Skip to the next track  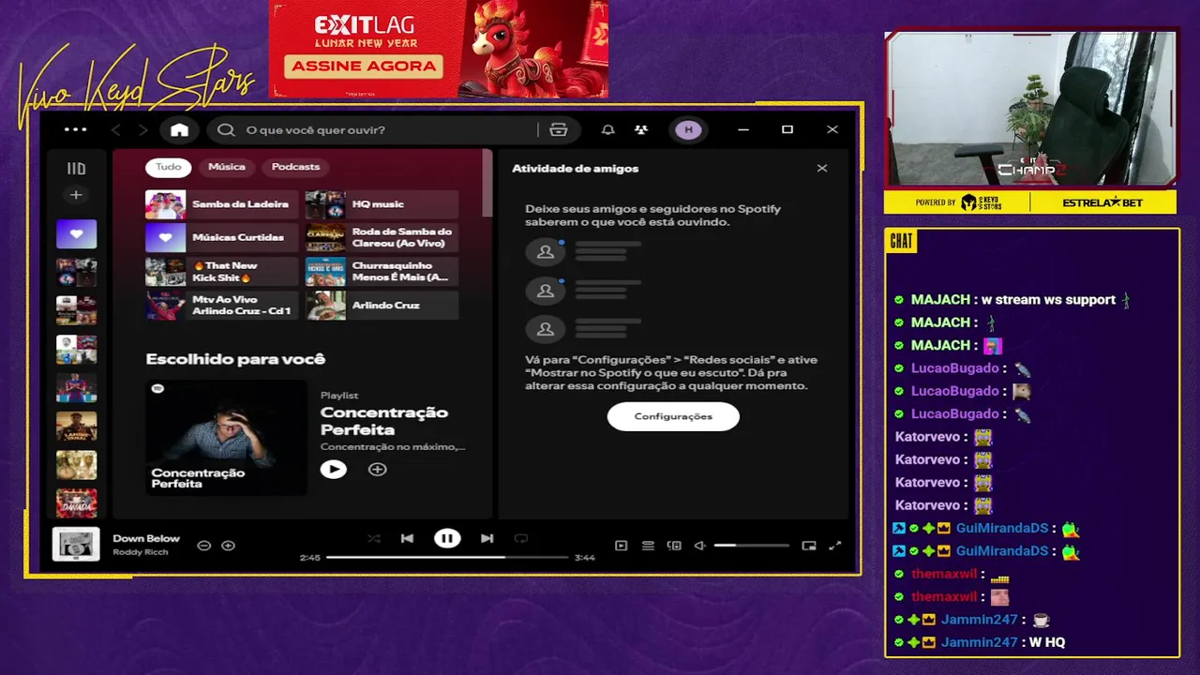pyautogui.click(x=487, y=538)
